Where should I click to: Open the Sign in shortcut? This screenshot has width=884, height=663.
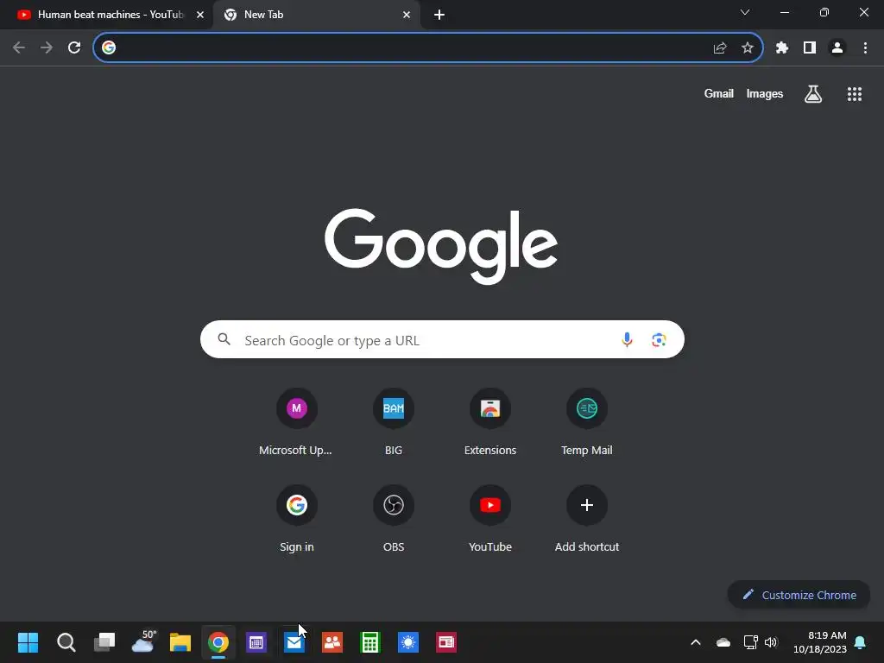click(x=297, y=519)
